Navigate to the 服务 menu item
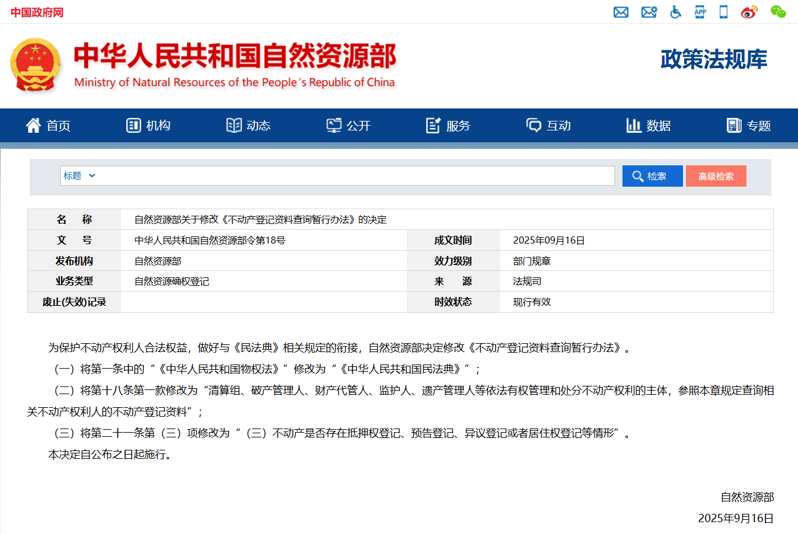The width and height of the screenshot is (798, 534). pos(448,126)
